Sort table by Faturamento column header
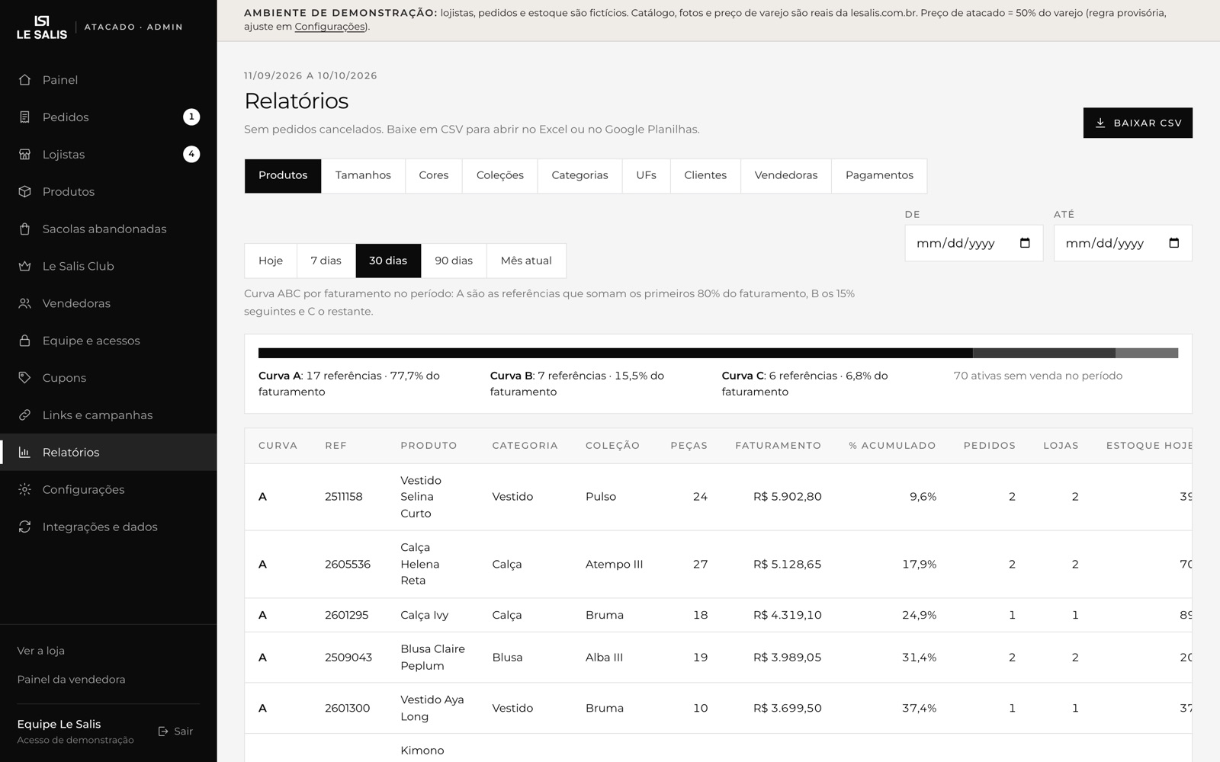The height and width of the screenshot is (762, 1220). 778,446
